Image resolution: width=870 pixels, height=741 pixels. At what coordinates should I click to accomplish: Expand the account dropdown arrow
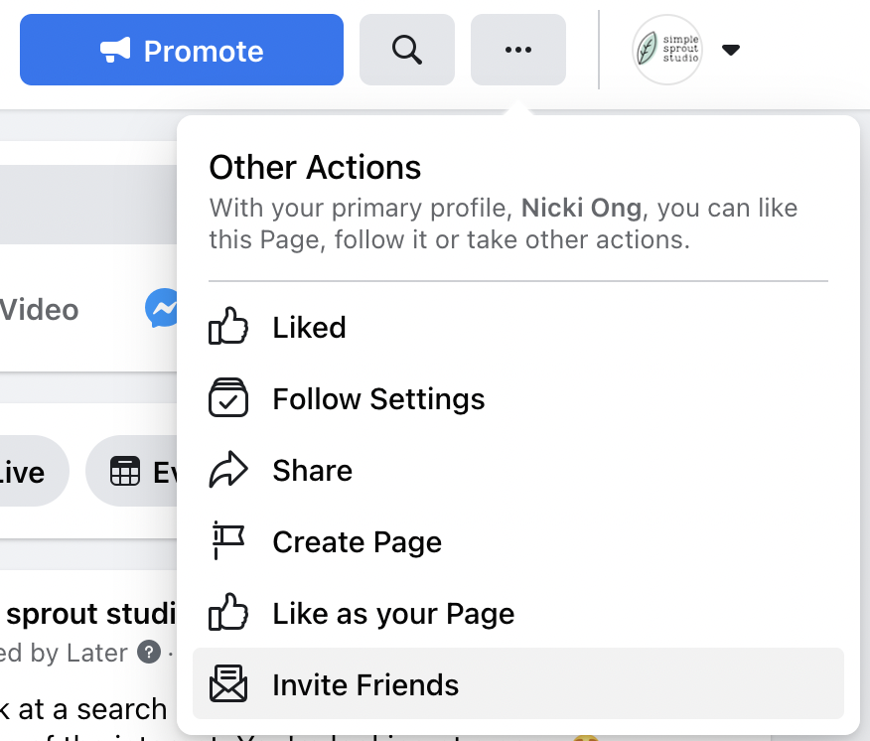731,50
